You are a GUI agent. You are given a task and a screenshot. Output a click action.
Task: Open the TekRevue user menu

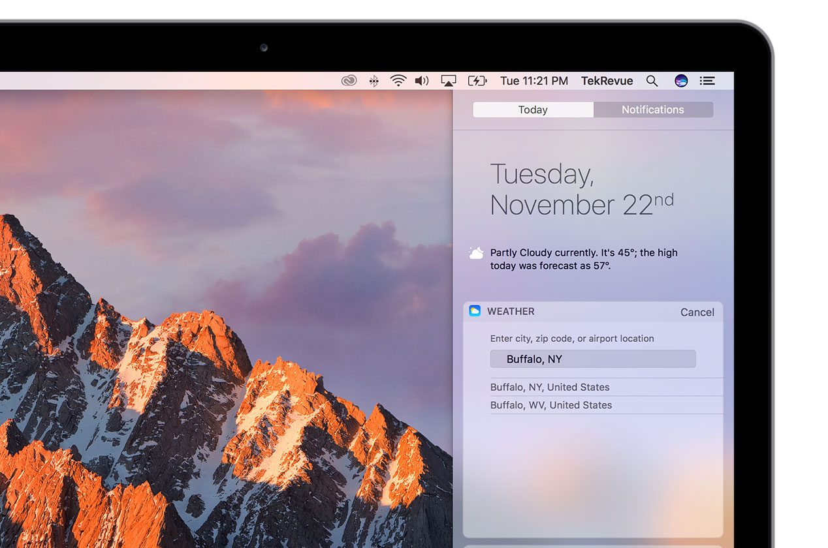607,81
